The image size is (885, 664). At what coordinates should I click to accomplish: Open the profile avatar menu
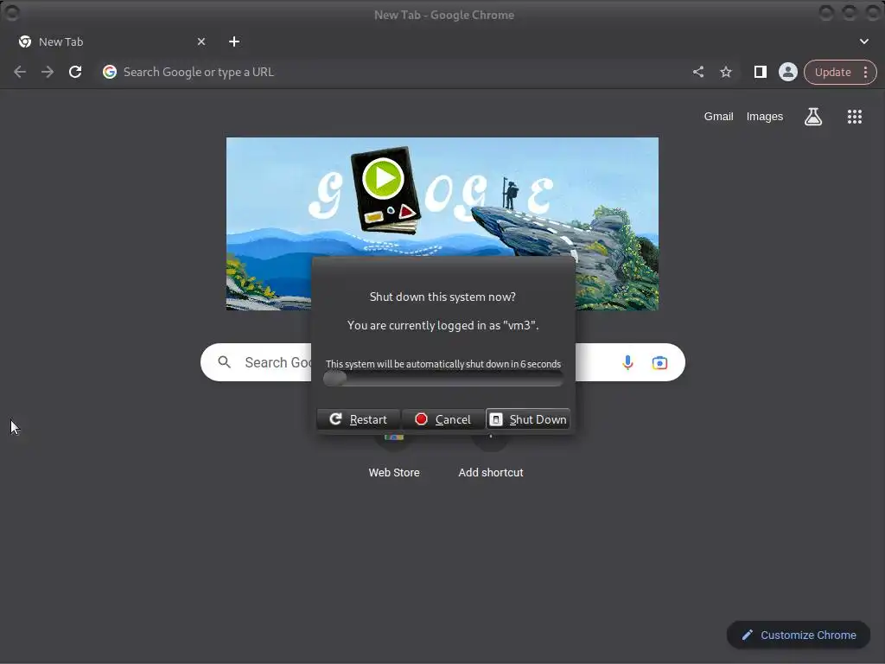(788, 72)
